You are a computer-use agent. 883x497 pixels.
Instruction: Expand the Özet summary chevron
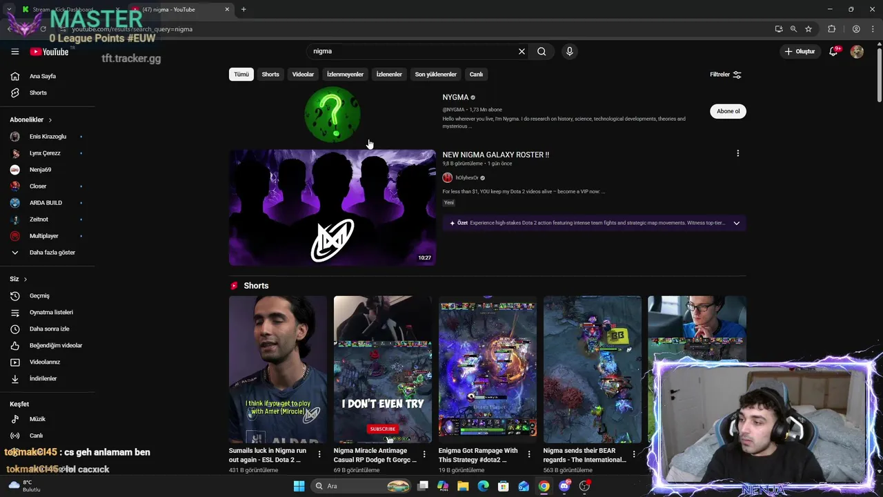[x=736, y=223]
